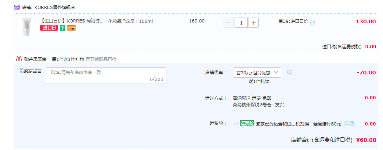
Task: Click the quantity input field showing 1
Action: point(241,23)
